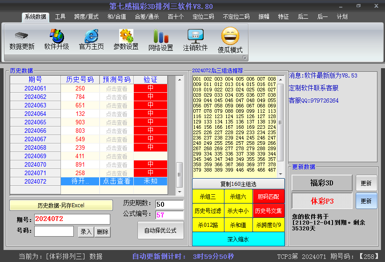385x262 pixels.
Task: Open 软件升级 software upgrade icon
Action: click(x=56, y=36)
